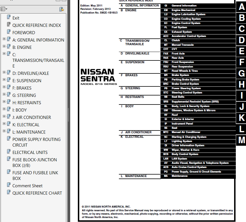
Task: Open the bookmarks options menu icon
Action: click(4, 9)
